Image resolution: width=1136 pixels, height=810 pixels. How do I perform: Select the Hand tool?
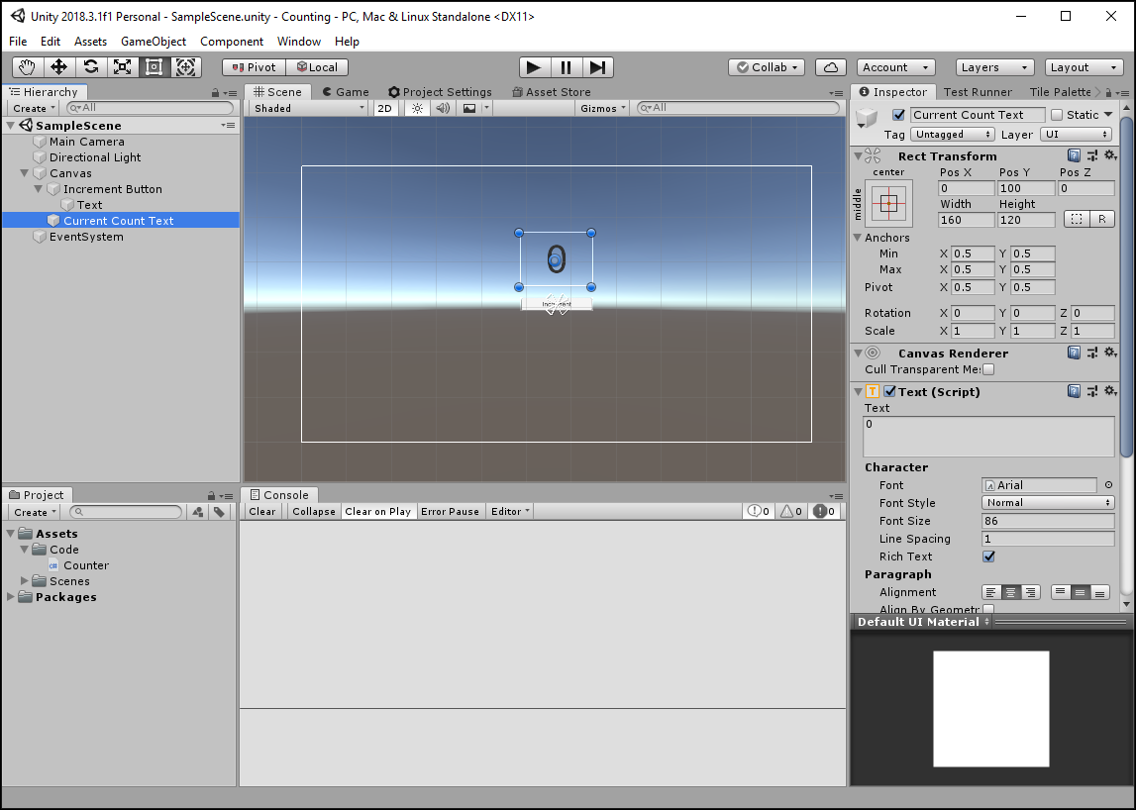click(x=27, y=66)
